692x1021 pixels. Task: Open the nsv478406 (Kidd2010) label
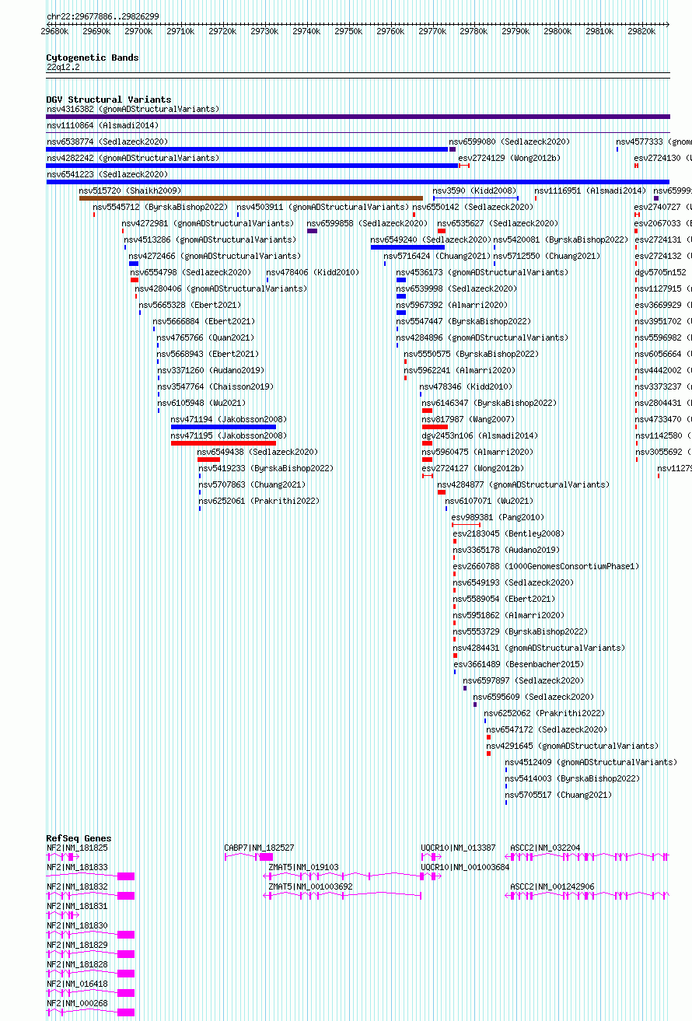[313, 272]
